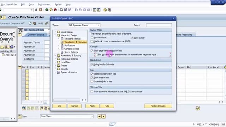Click the Last Page icon
Viewport: 226px width, 127px height.
coord(89,10)
